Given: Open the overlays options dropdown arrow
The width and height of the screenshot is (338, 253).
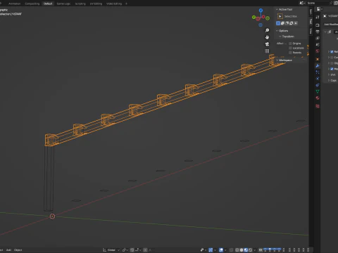Looking at the screenshot, I should pyautogui.click(x=225, y=250).
